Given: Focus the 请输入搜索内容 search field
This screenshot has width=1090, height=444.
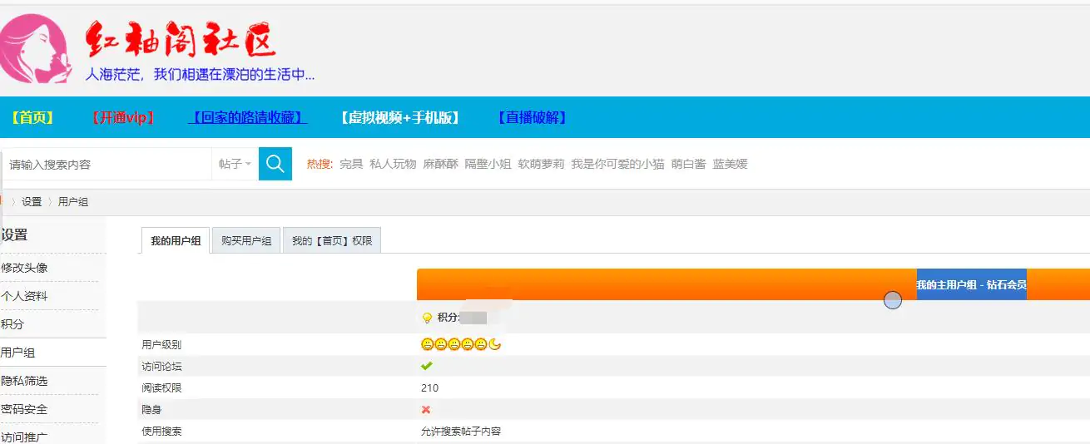Looking at the screenshot, I should tap(107, 165).
